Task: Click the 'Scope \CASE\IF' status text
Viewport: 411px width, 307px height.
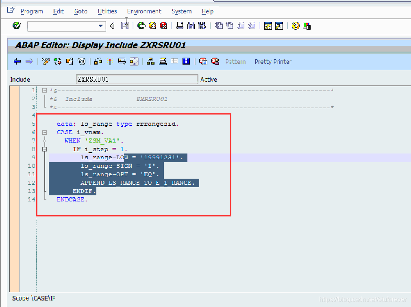Action: coord(34,298)
